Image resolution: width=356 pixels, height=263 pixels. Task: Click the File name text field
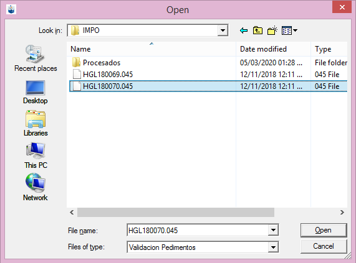point(198,230)
